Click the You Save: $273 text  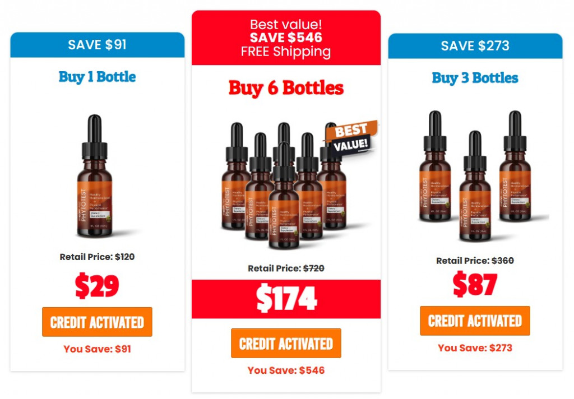475,348
